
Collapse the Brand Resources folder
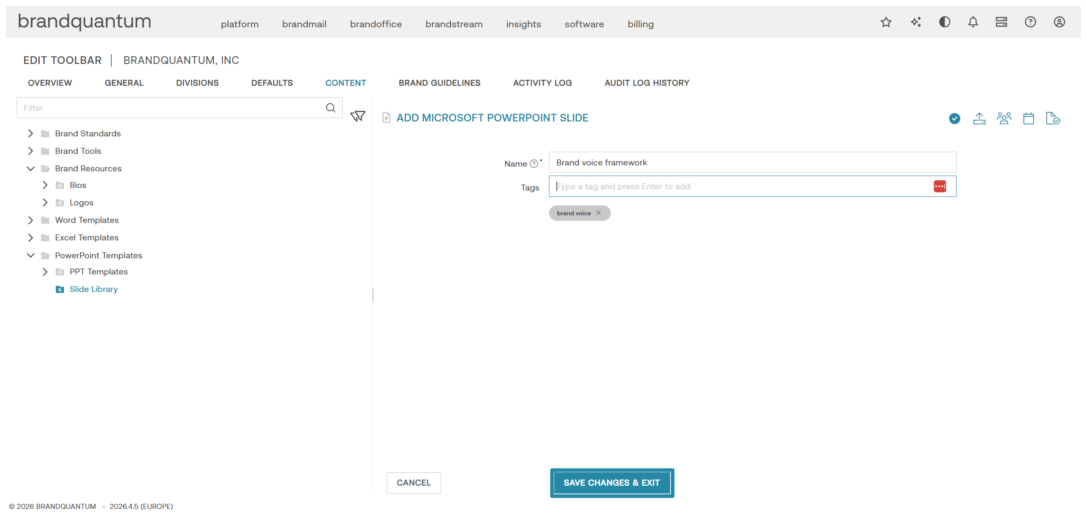(x=30, y=168)
